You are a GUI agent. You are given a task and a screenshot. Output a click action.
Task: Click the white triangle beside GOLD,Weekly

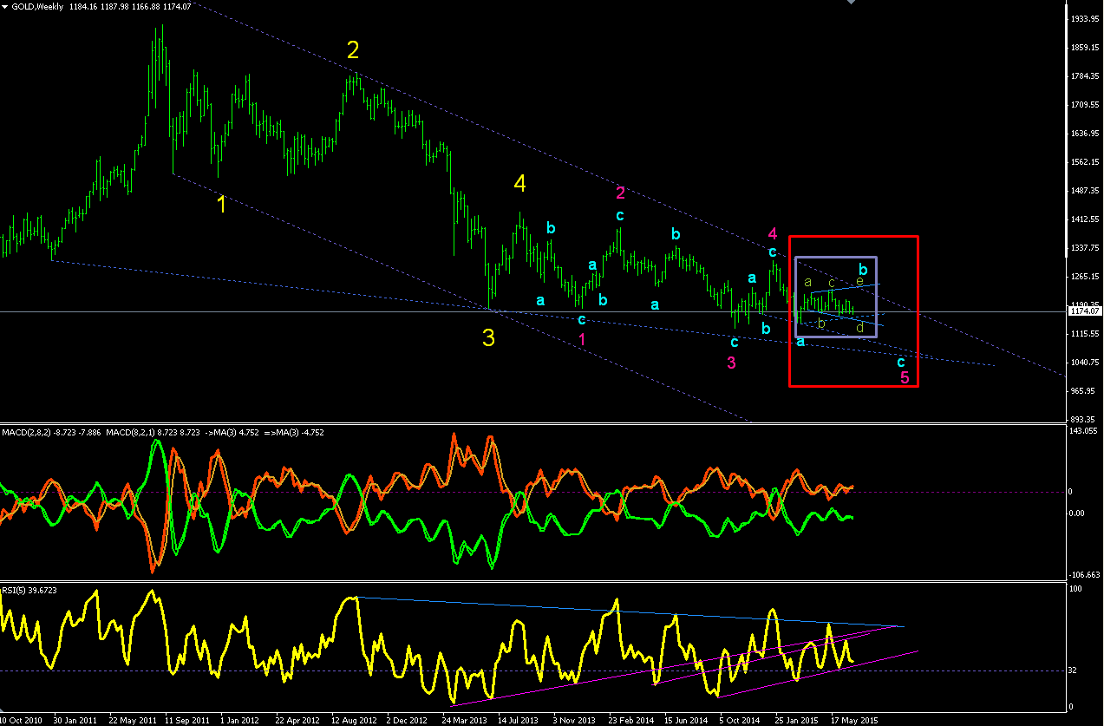5,6
